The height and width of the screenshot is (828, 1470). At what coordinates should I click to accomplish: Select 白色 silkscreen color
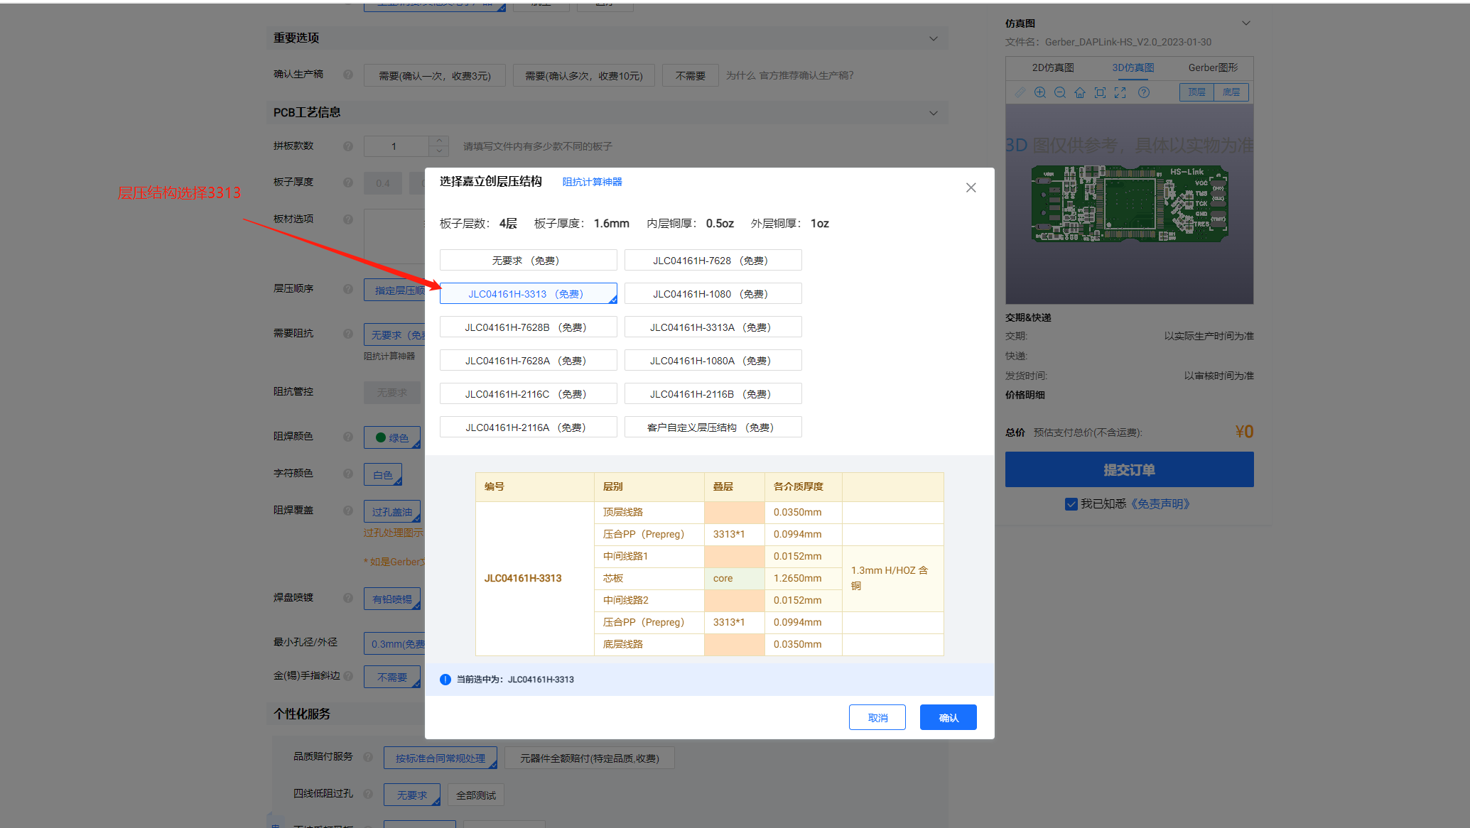click(383, 474)
